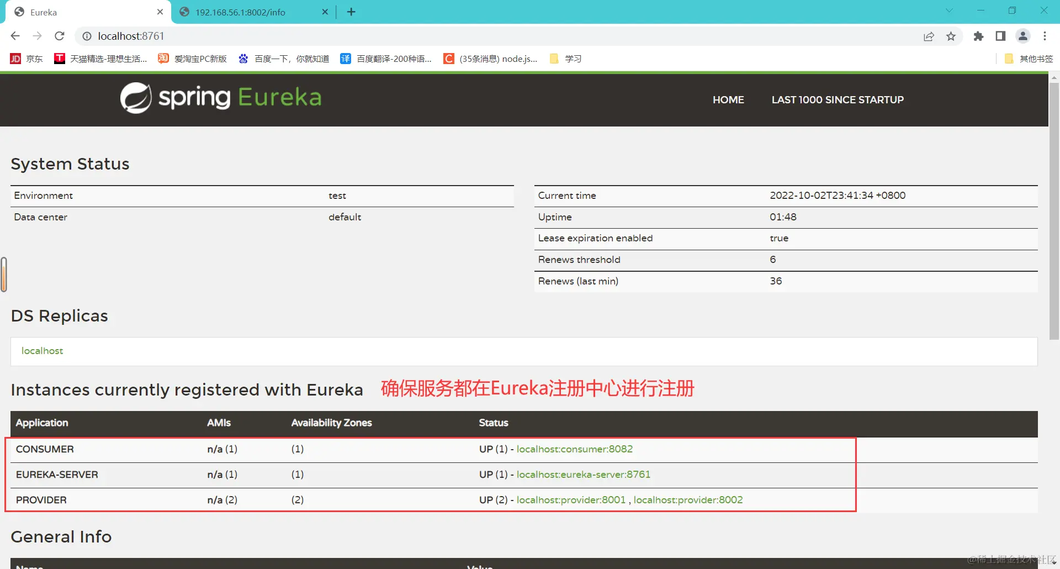Open the 百度翻译 bookmark
1060x569 pixels.
pos(386,59)
